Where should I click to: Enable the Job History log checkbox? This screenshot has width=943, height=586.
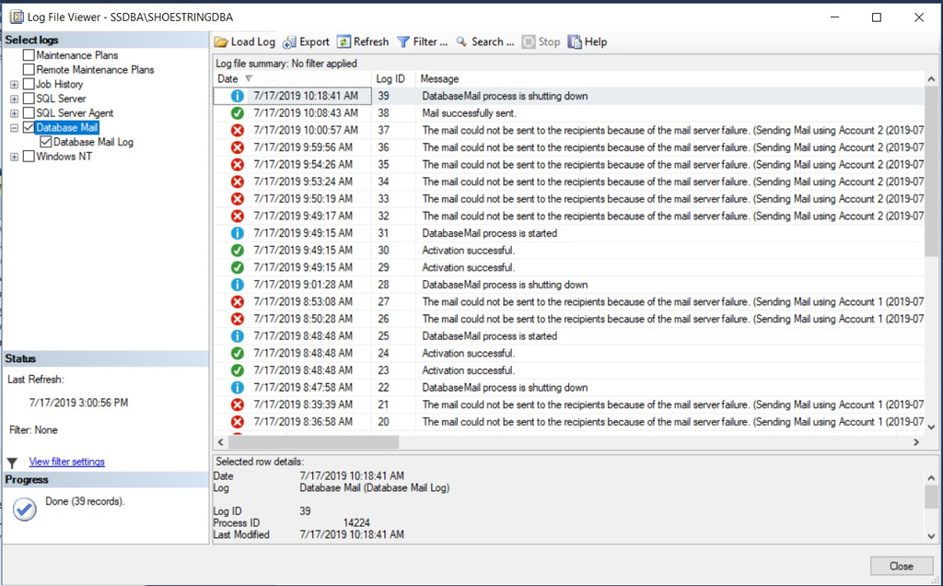point(28,84)
